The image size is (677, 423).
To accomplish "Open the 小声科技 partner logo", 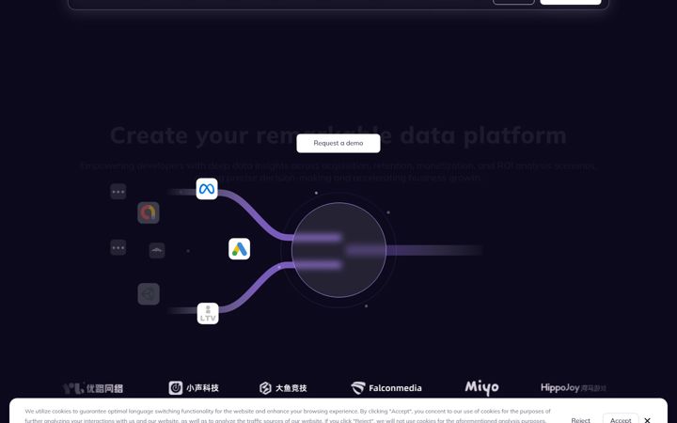I will click(194, 387).
